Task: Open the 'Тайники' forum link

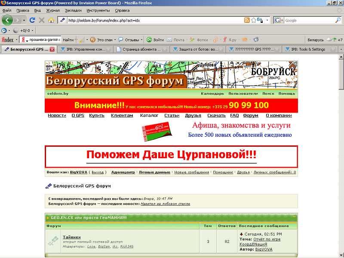Action: click(72, 237)
